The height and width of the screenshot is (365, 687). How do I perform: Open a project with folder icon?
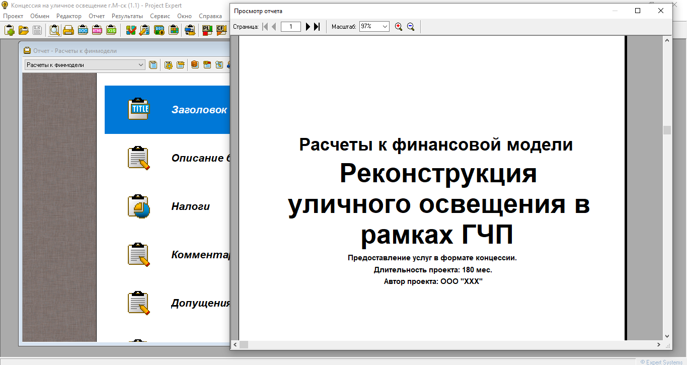click(x=23, y=30)
